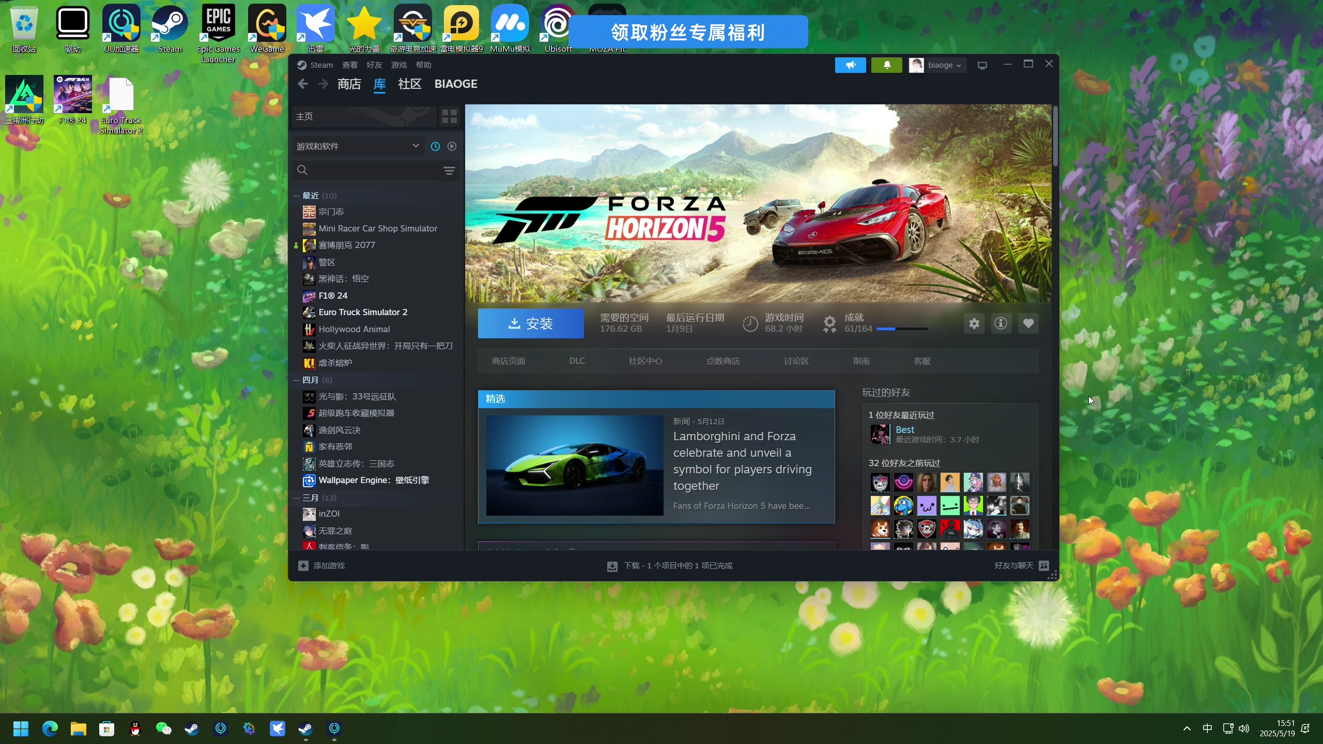This screenshot has height=744, width=1323.
Task: Collapse the 最近 category
Action: pyautogui.click(x=296, y=196)
